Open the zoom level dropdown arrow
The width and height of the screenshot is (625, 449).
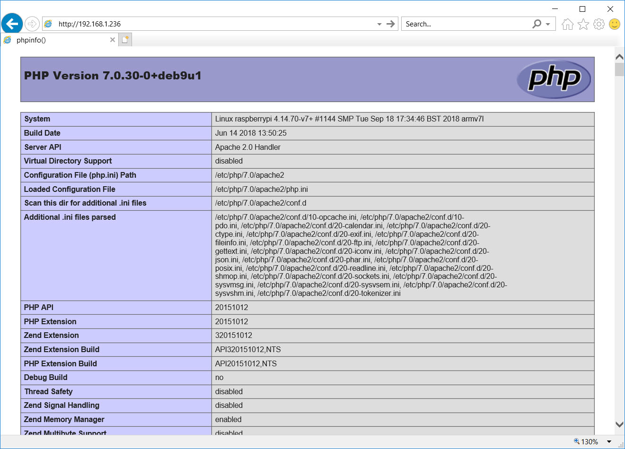[609, 442]
